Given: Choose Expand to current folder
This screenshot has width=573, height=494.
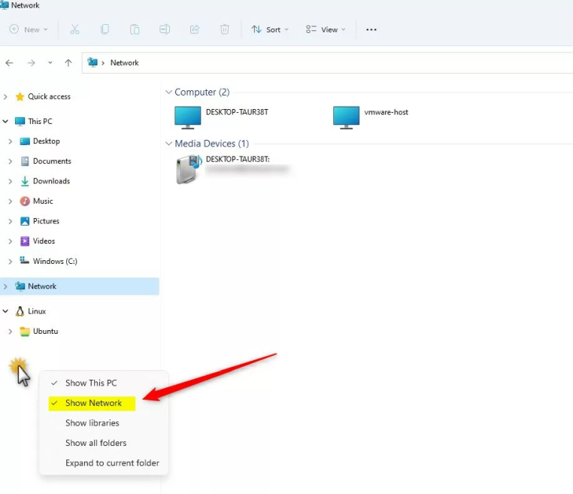Looking at the screenshot, I should 112,463.
